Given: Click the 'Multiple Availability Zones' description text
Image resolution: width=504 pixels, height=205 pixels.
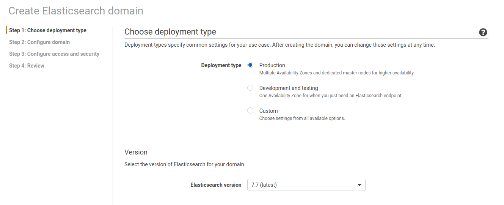Looking at the screenshot, I should [x=337, y=73].
